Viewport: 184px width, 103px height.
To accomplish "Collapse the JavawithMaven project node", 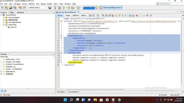I will (1, 15).
